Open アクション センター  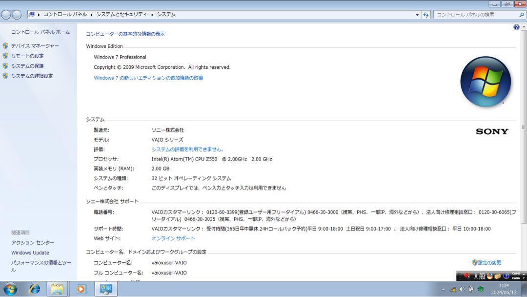[33, 242]
